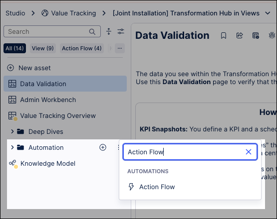
Task: Click the Studio breadcrumb link
Action: [x=15, y=13]
